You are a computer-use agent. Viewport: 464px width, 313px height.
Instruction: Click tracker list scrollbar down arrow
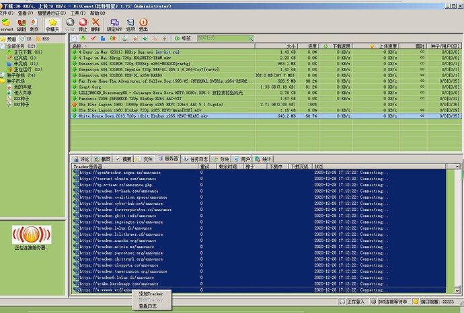[457, 291]
